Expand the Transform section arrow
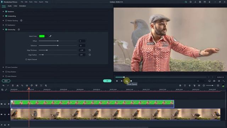227x128 pixels. 3,11
